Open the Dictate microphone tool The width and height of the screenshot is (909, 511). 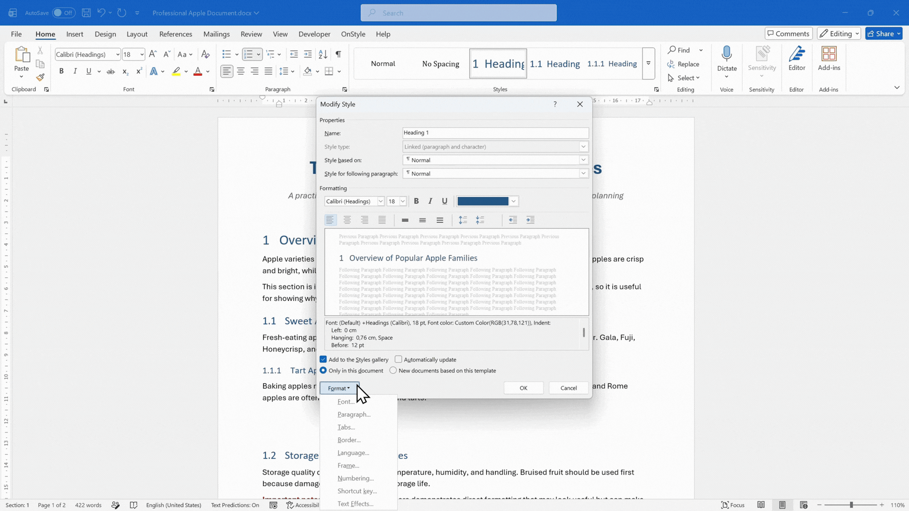click(x=727, y=62)
